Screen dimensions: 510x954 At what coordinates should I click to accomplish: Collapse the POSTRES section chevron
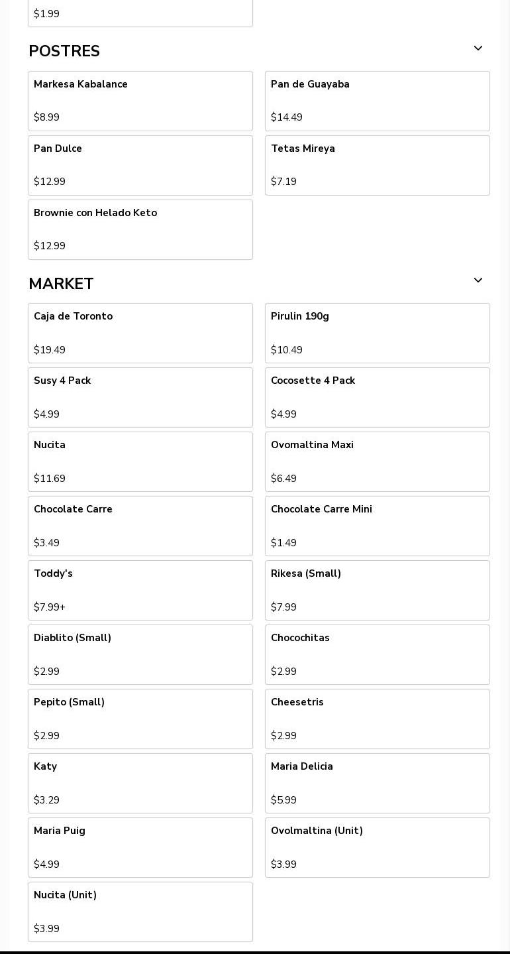[x=478, y=49]
